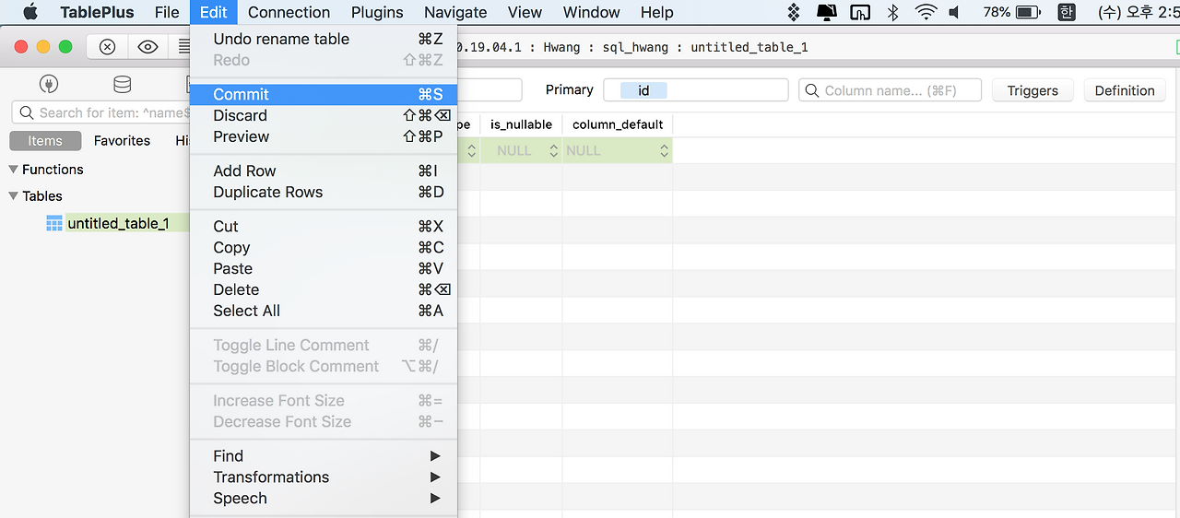Select Cut from the Edit menu
This screenshot has height=518, width=1180.
tap(323, 226)
